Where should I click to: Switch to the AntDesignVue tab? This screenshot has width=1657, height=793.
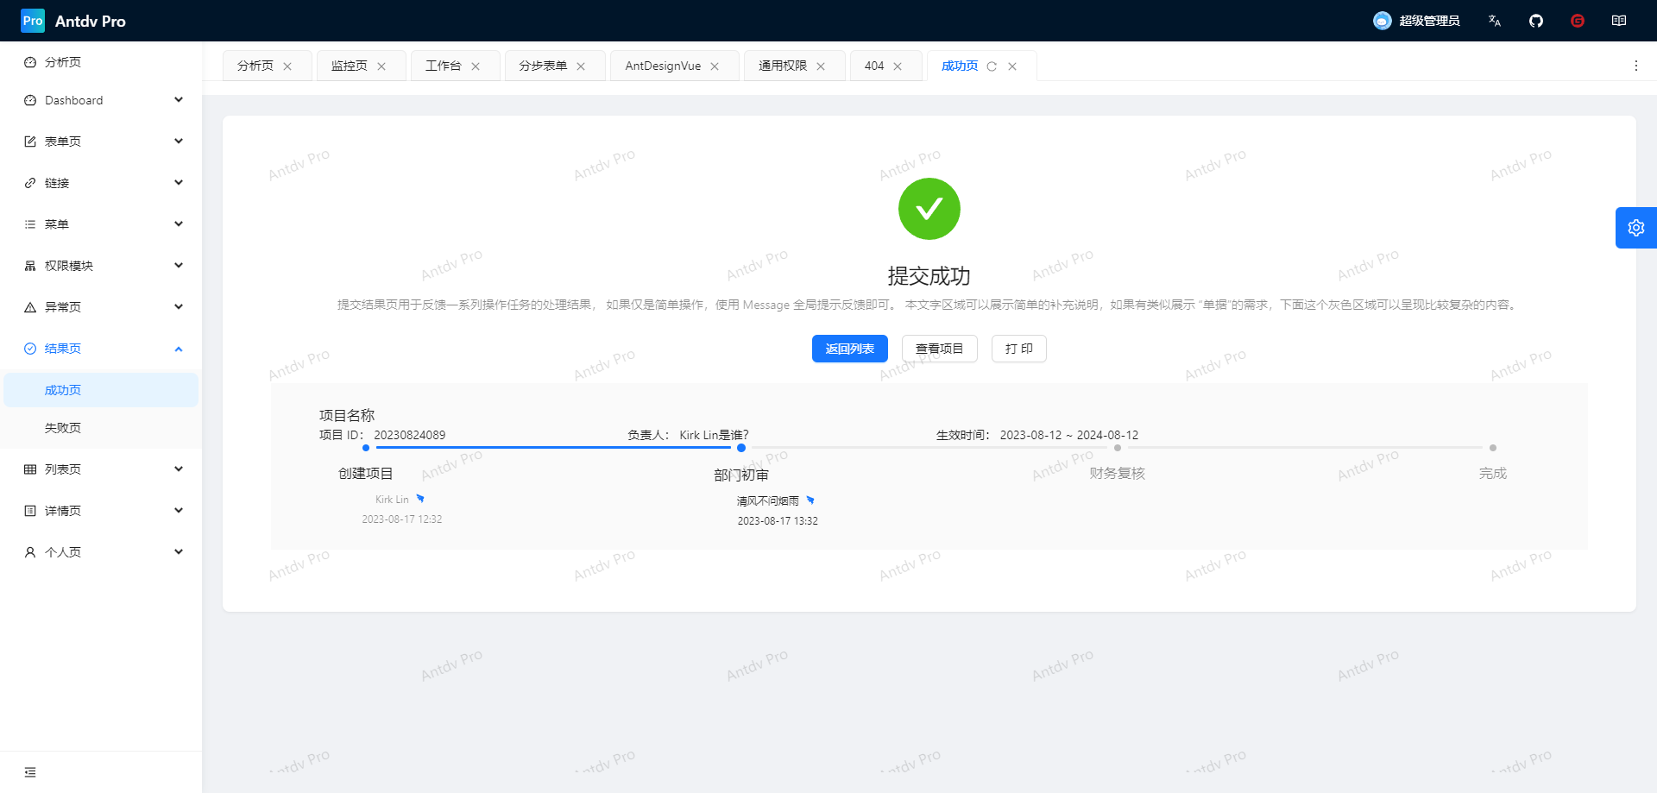click(663, 66)
